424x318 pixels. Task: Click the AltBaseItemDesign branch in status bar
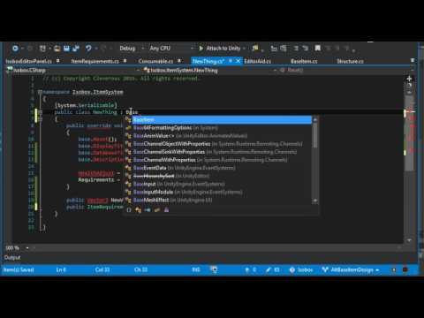[x=351, y=269]
